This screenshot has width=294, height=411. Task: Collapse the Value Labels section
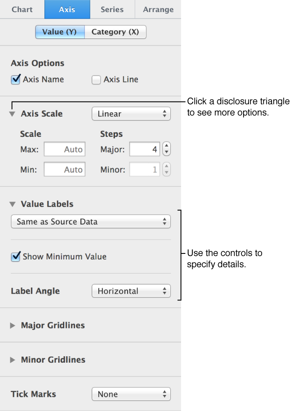coord(12,204)
